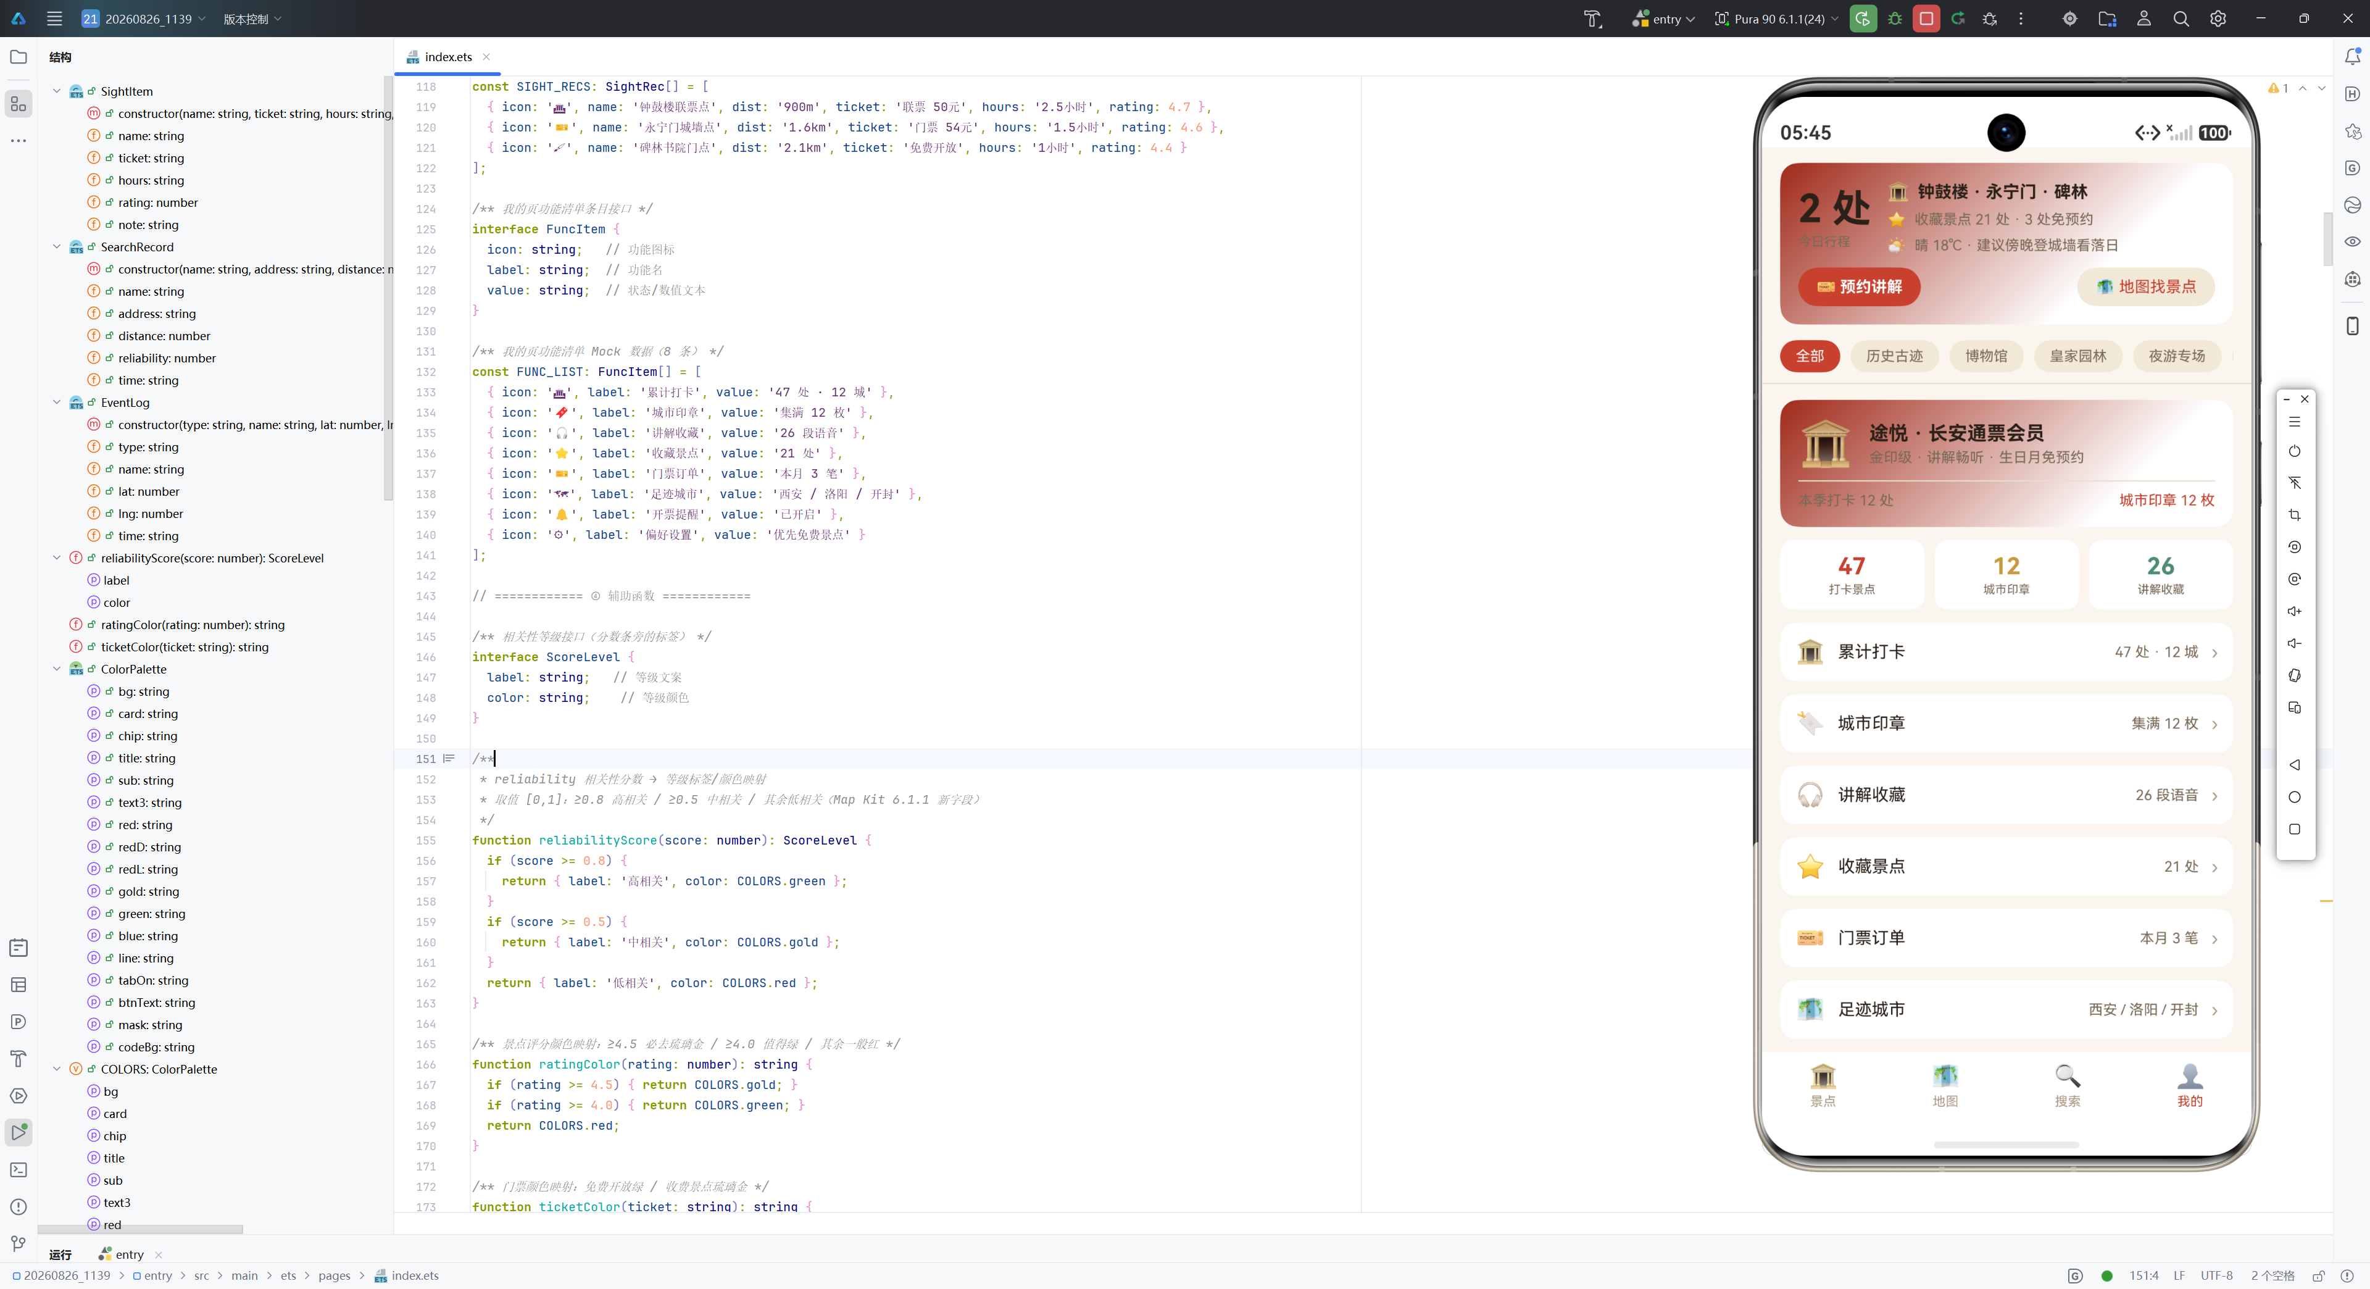Viewport: 2370px width, 1289px height.
Task: Collapse the ColorPalette tree node
Action: [57, 669]
